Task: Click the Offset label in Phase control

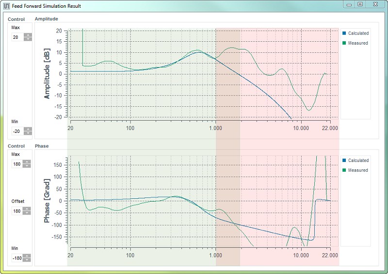Action: 18,201
